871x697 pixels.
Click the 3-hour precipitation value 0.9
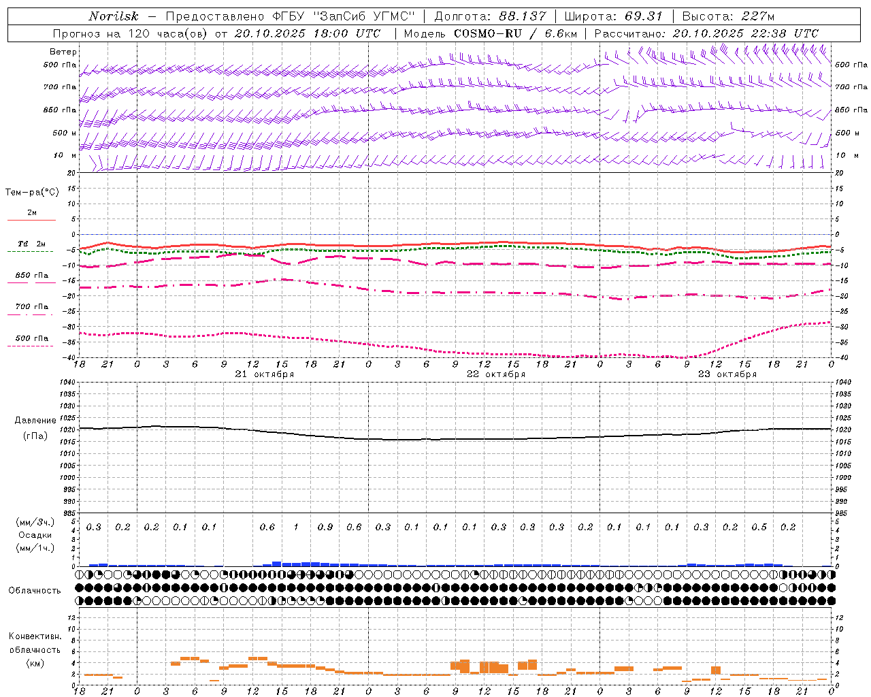tap(325, 528)
